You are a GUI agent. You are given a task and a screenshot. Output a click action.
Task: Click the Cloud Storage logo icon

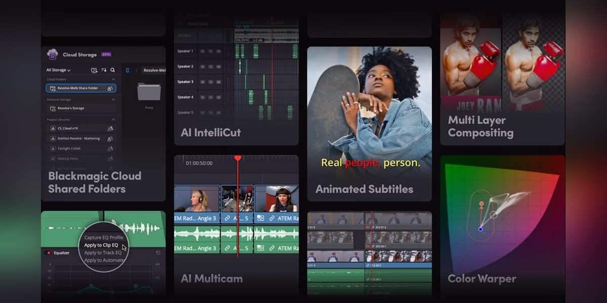click(53, 54)
